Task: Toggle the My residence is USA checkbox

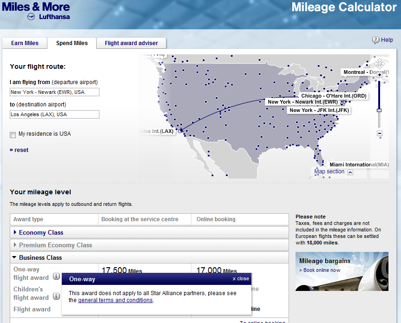Action: click(x=13, y=135)
